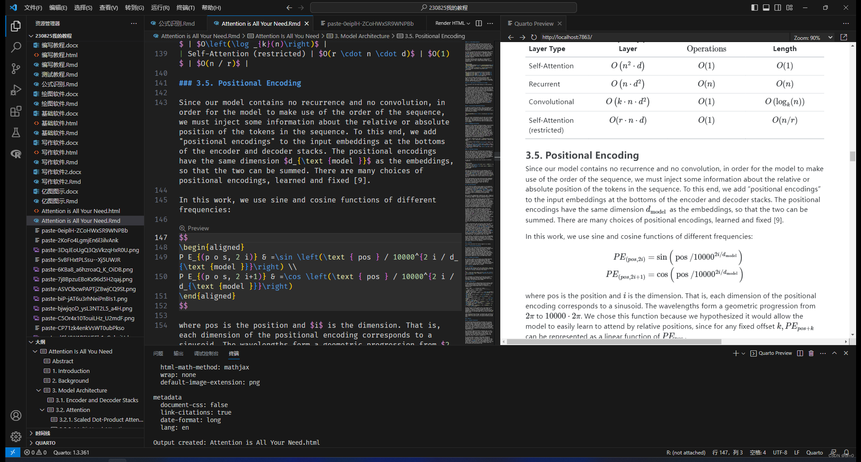
Task: Split the editor to the right
Action: point(479,23)
